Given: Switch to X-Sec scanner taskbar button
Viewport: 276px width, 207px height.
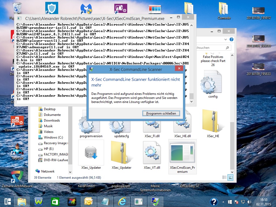Looking at the screenshot, I should point(156,202).
